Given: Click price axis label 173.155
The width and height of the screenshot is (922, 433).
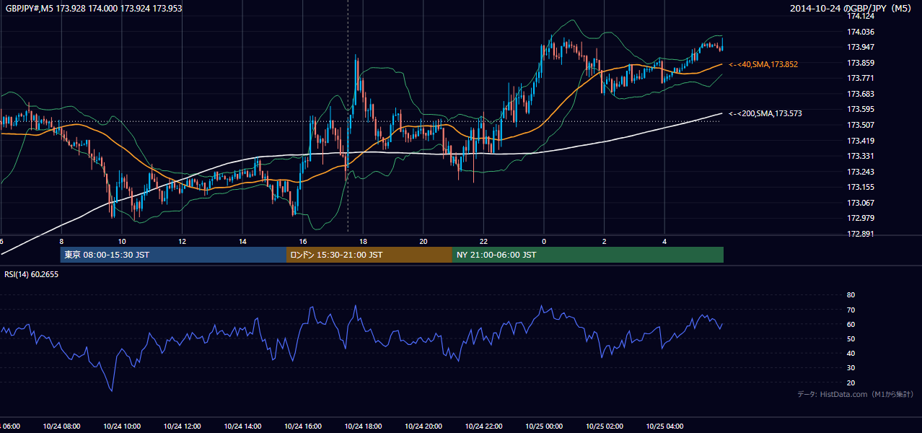Looking at the screenshot, I should [x=860, y=187].
